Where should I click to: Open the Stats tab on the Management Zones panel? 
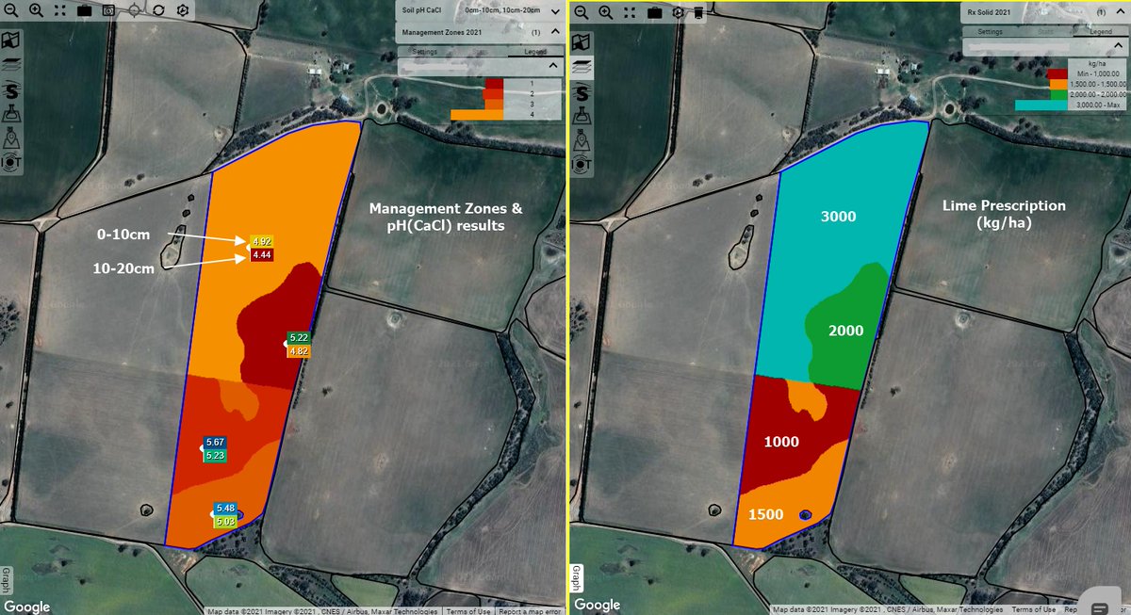point(480,53)
